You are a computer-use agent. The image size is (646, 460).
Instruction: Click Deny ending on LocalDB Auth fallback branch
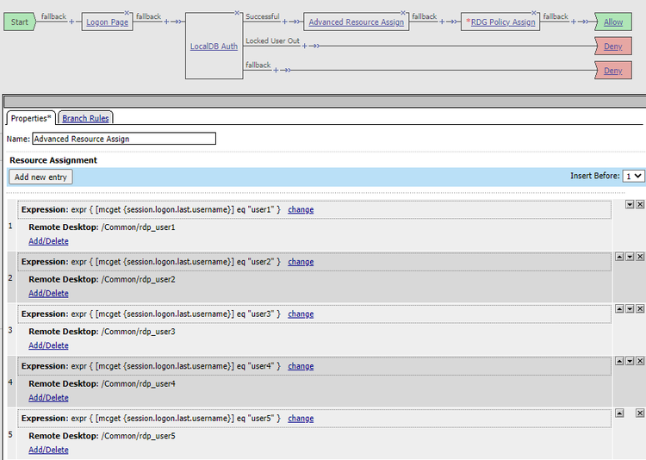(x=613, y=71)
